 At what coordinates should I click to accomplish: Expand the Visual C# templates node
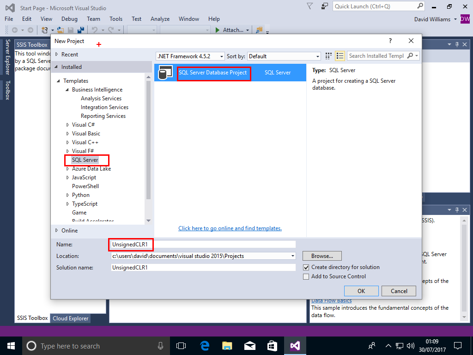point(67,125)
